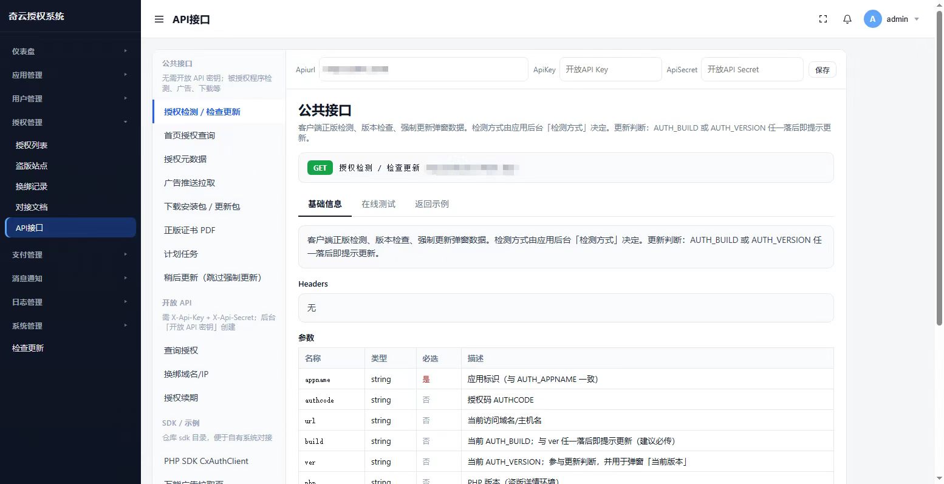Click the 保存 button
The height and width of the screenshot is (484, 944).
tap(823, 70)
